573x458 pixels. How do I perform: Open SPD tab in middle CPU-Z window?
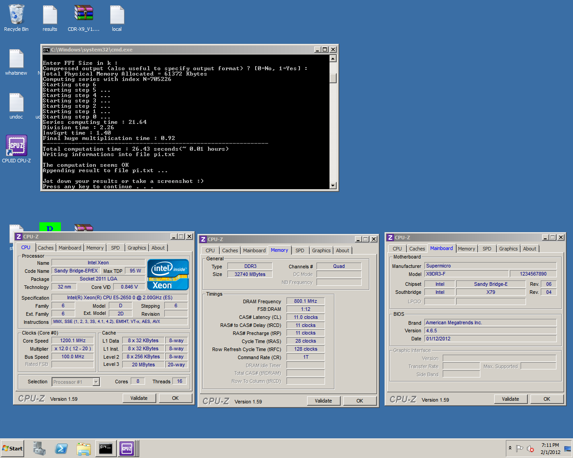(300, 250)
